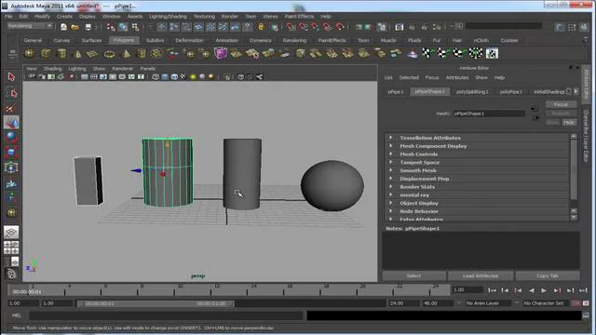This screenshot has height=335, width=596.
Task: Play the animation forwards
Action: point(544,290)
